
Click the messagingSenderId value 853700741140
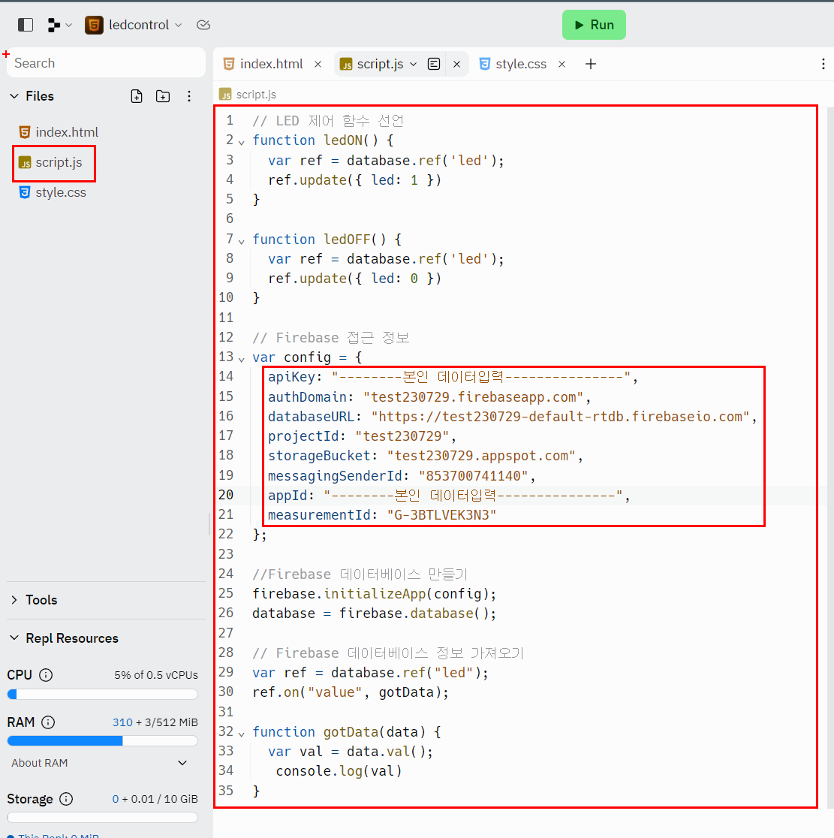pos(474,475)
